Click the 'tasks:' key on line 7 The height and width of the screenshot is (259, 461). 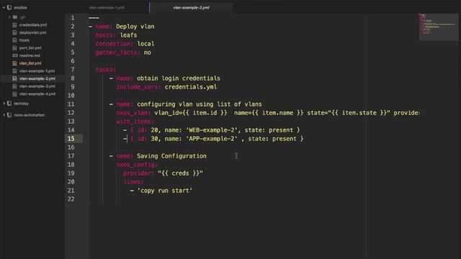click(106, 70)
